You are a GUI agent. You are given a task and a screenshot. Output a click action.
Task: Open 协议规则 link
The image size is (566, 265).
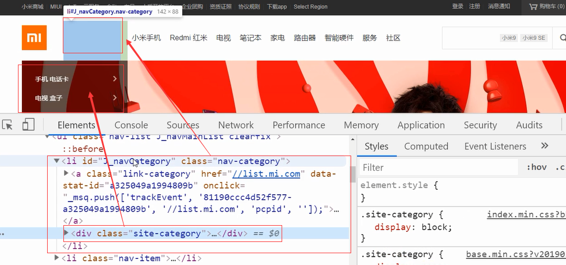pyautogui.click(x=249, y=7)
